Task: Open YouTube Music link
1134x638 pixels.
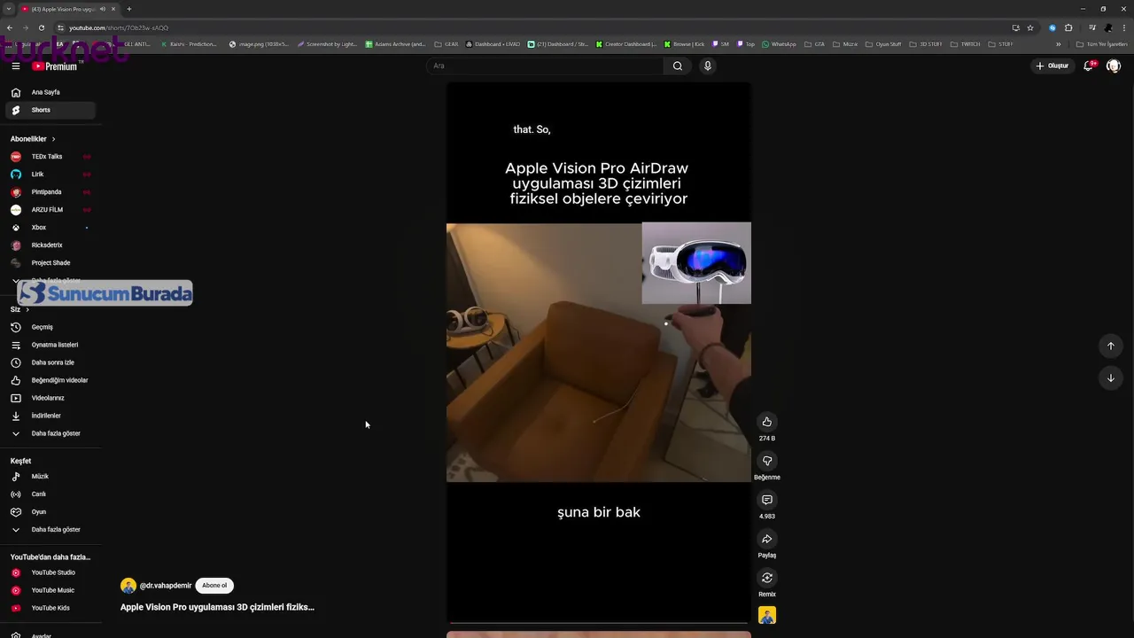Action: point(50,590)
